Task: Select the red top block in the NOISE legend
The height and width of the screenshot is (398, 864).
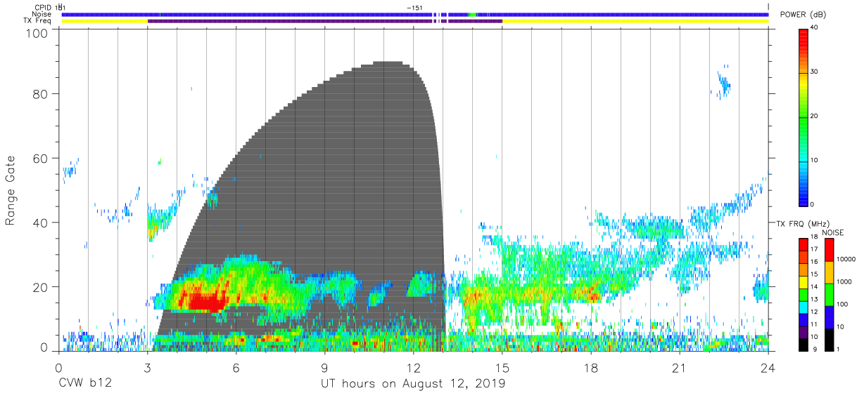Action: pos(828,250)
